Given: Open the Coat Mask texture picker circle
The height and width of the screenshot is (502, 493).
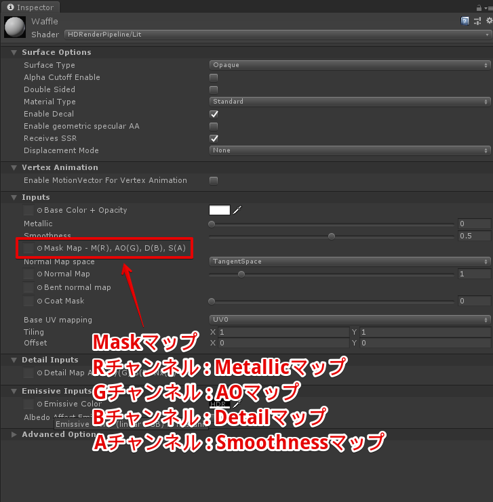Looking at the screenshot, I should pyautogui.click(x=39, y=301).
